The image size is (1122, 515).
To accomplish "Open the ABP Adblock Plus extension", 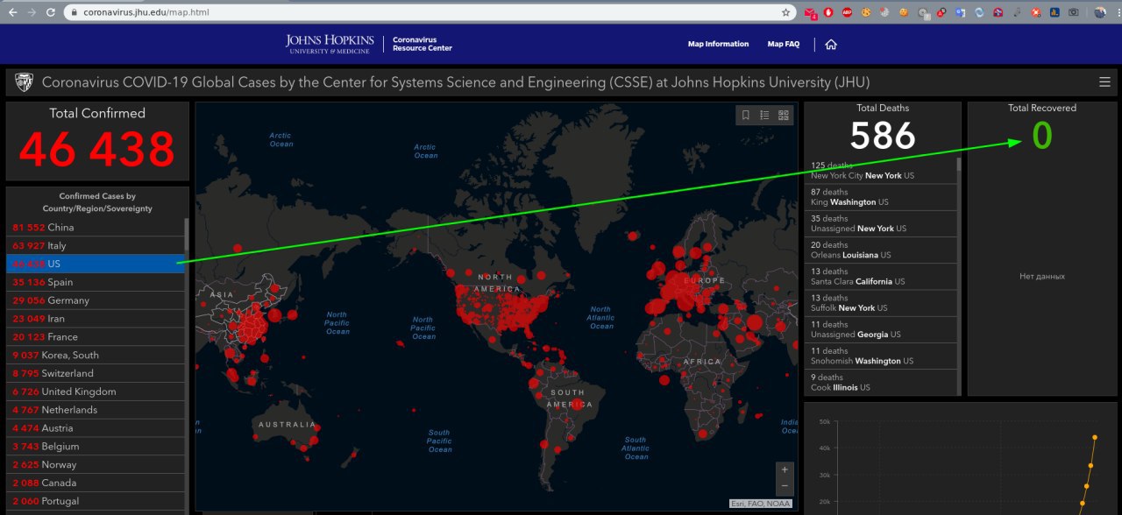I will pos(847,12).
